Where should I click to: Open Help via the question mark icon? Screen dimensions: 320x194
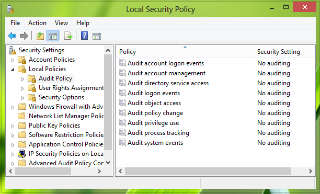click(x=84, y=36)
